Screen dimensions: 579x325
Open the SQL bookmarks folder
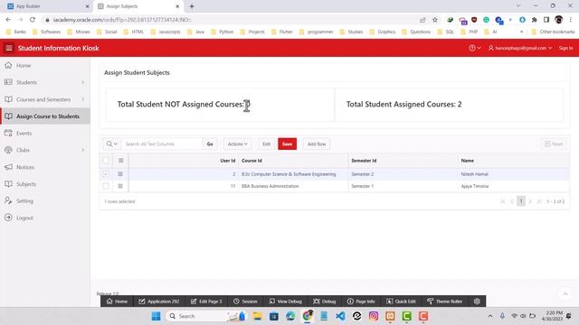point(445,32)
